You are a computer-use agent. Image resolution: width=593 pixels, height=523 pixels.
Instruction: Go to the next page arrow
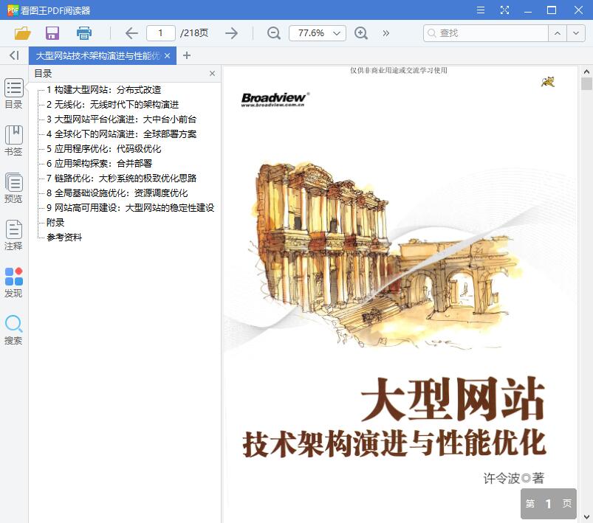click(231, 33)
